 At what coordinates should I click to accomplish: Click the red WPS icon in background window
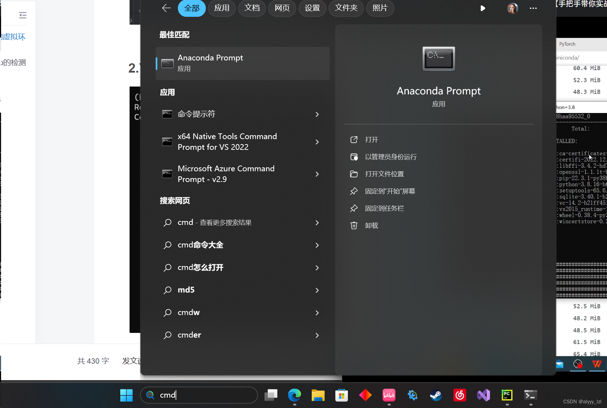[x=597, y=364]
